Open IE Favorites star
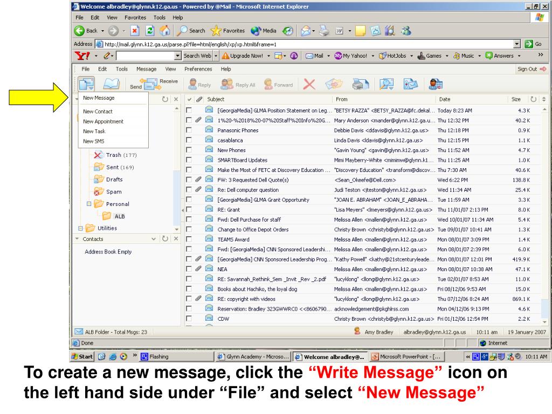Viewport: 552px width, 414px height. 227,31
